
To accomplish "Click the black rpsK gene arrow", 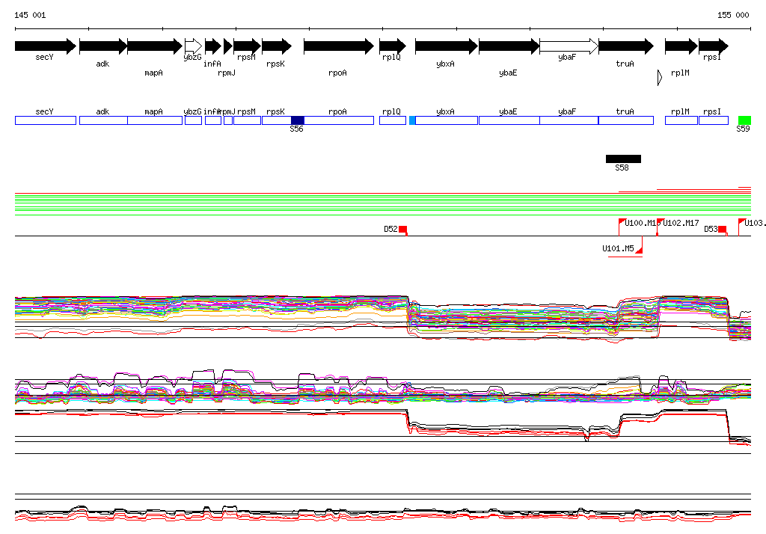I will coord(277,46).
